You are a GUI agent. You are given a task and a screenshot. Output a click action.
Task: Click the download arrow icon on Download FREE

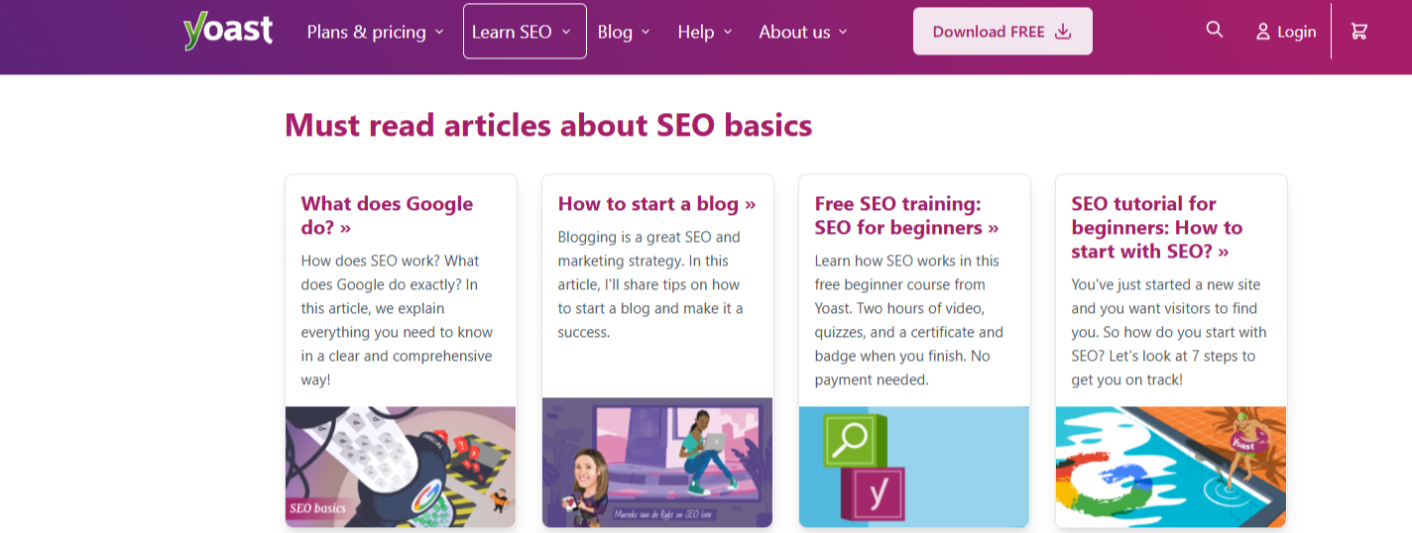point(1063,31)
